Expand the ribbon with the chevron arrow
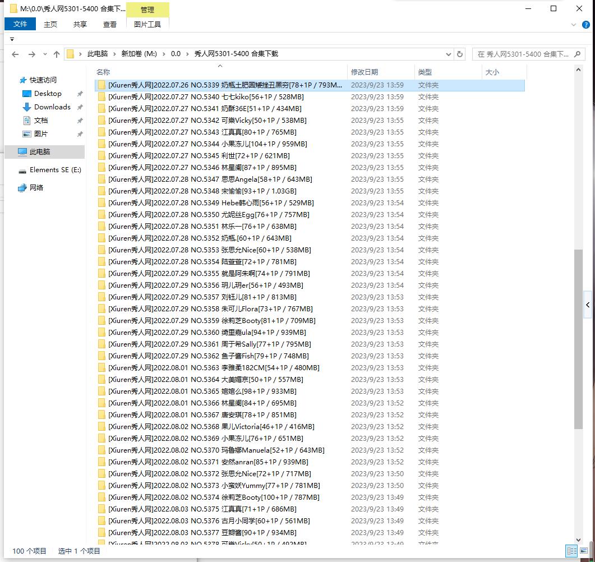This screenshot has width=595, height=562. tap(573, 25)
